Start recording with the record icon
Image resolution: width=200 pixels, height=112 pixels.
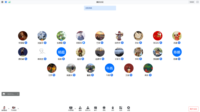tap(104, 108)
